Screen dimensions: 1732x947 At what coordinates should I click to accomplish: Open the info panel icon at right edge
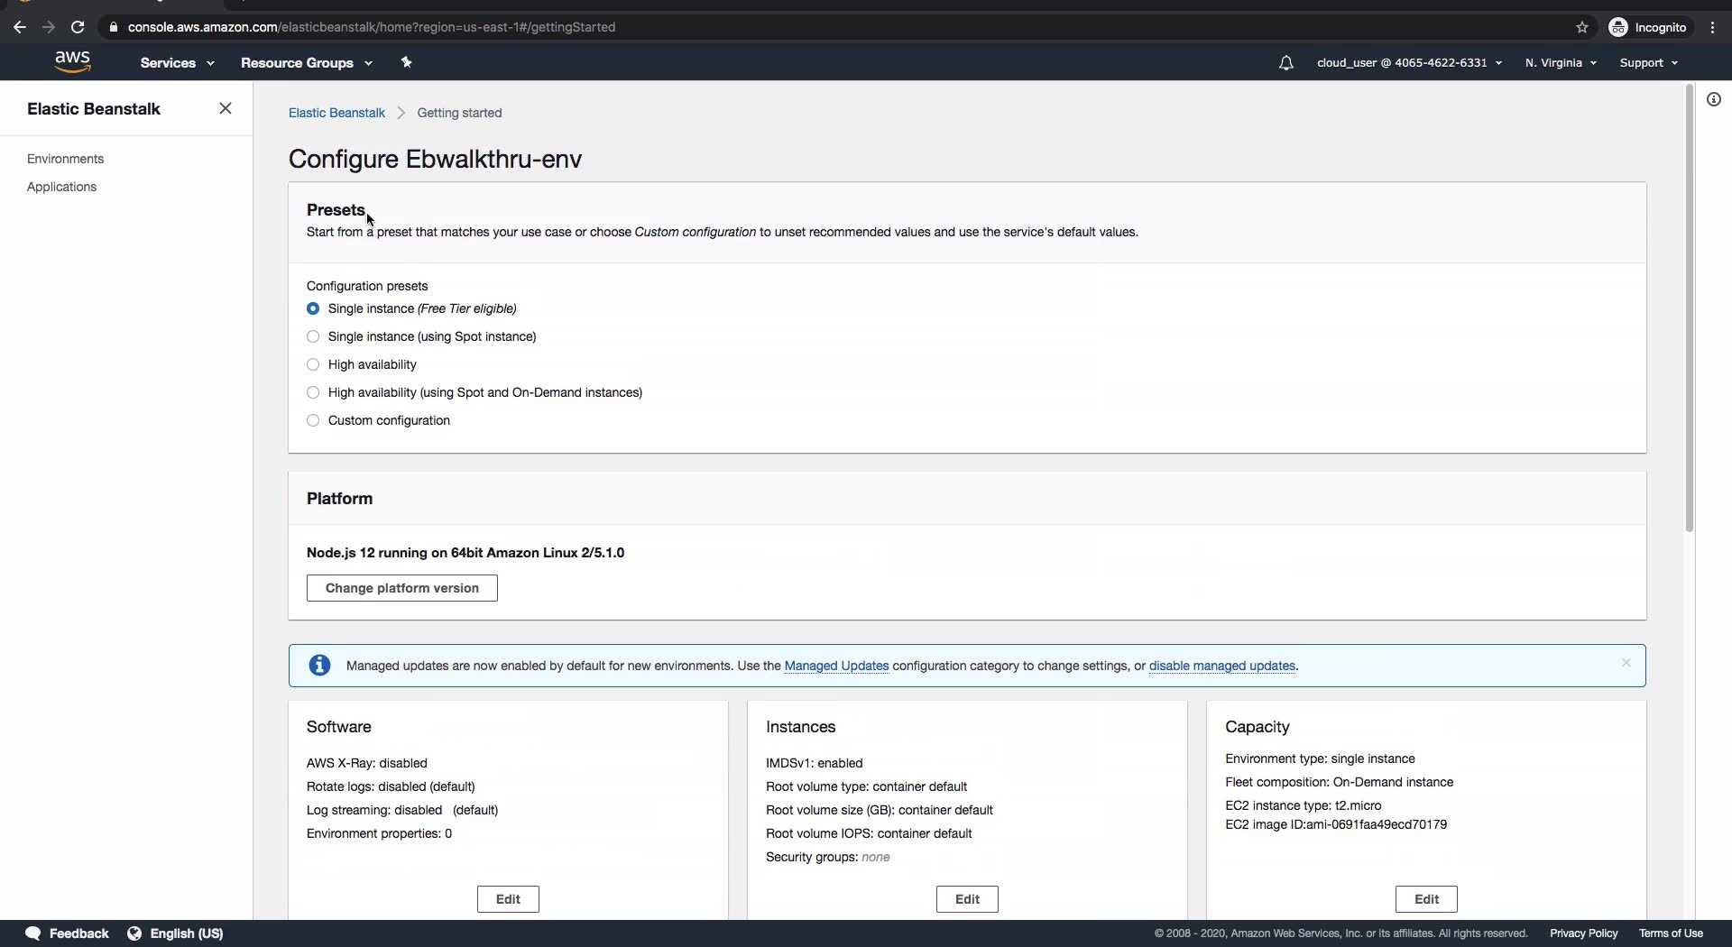[1714, 99]
